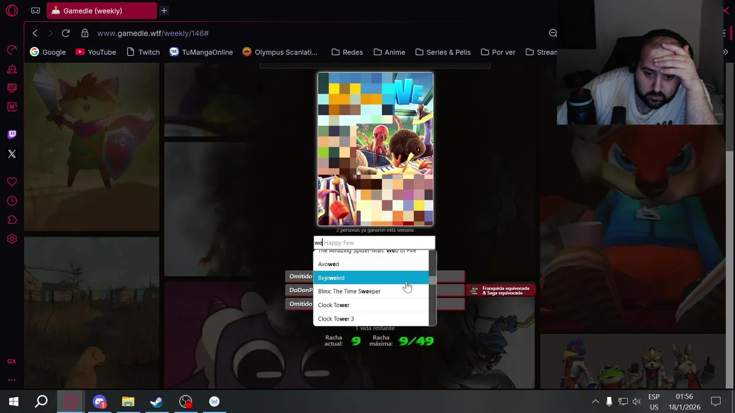Viewport: 735px width, 413px height.
Task: Select Clock Tower 3 from suggestions
Action: (x=371, y=319)
